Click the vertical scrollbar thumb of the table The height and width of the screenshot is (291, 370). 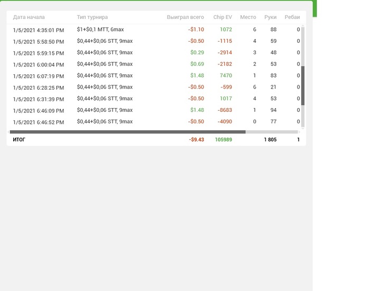click(x=303, y=85)
